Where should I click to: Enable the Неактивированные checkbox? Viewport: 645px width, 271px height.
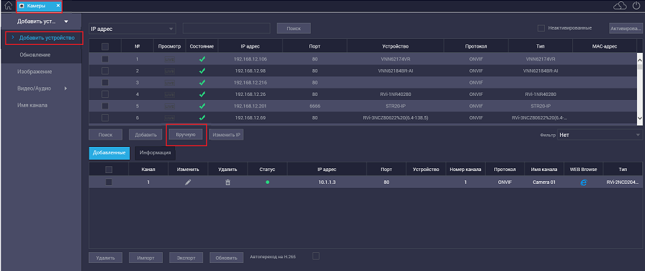(541, 28)
